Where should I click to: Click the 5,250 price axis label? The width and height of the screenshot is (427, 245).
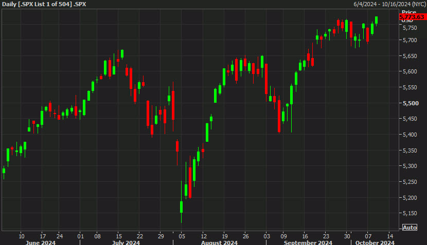pyautogui.click(x=410, y=182)
